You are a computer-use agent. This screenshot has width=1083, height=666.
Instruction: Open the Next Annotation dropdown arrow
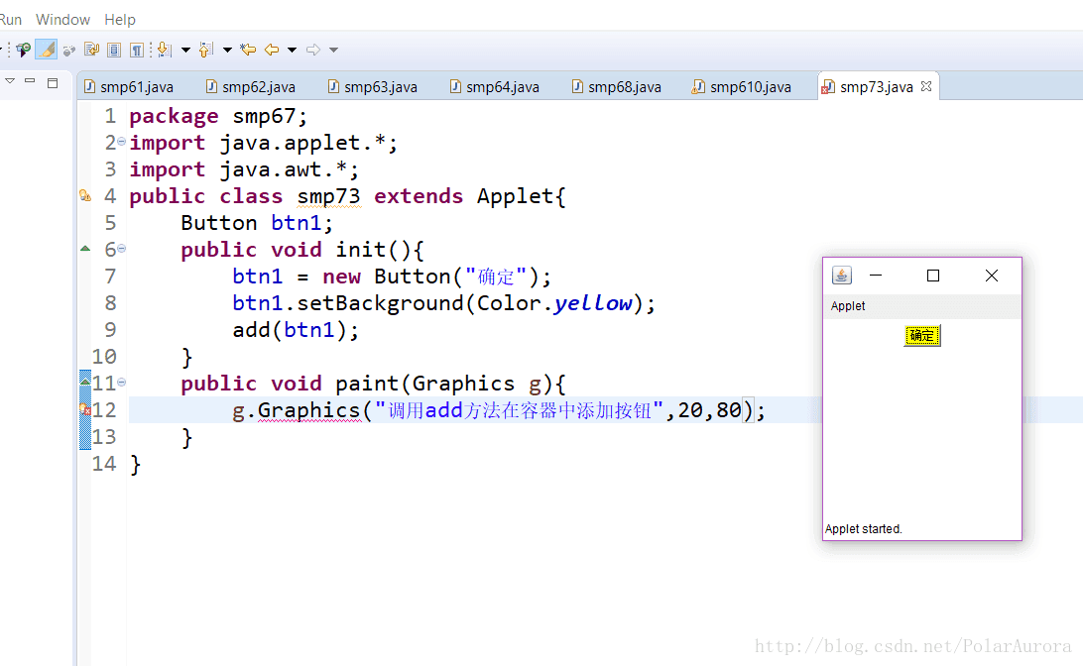185,50
